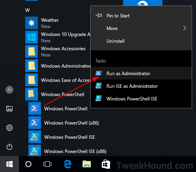Select Pin to Start option
The width and height of the screenshot is (196, 172).
[x=141, y=16]
